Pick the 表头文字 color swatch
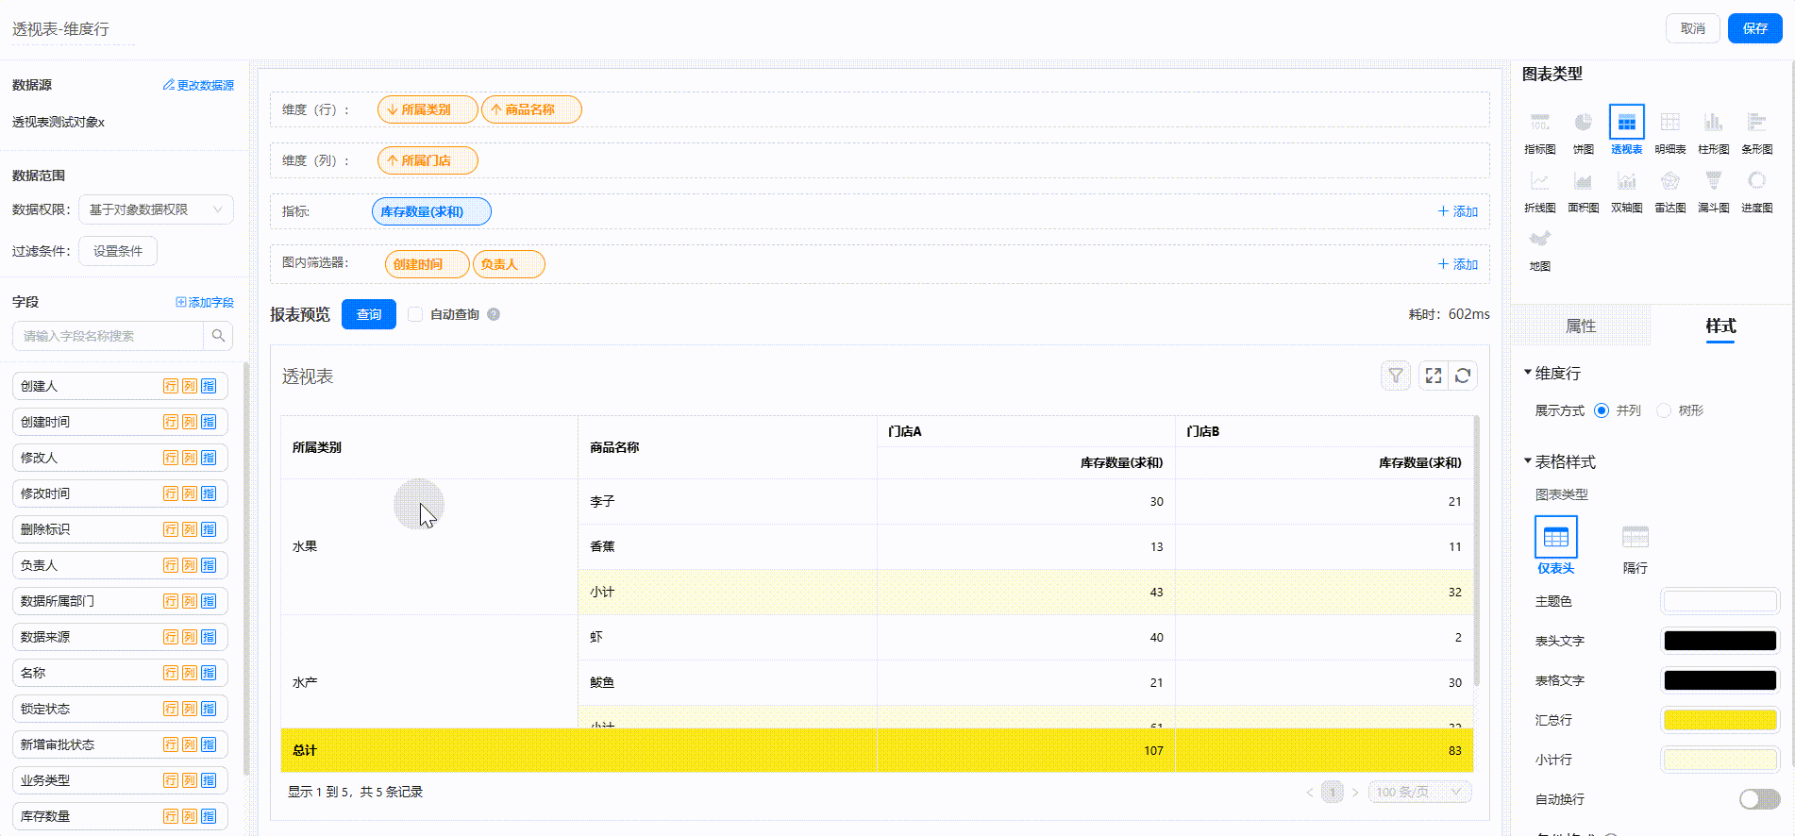 [x=1720, y=641]
